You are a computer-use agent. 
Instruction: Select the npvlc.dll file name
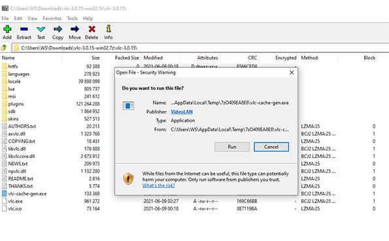(x=17, y=171)
